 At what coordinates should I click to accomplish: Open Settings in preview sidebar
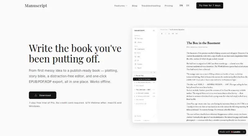[x=139, y=39]
